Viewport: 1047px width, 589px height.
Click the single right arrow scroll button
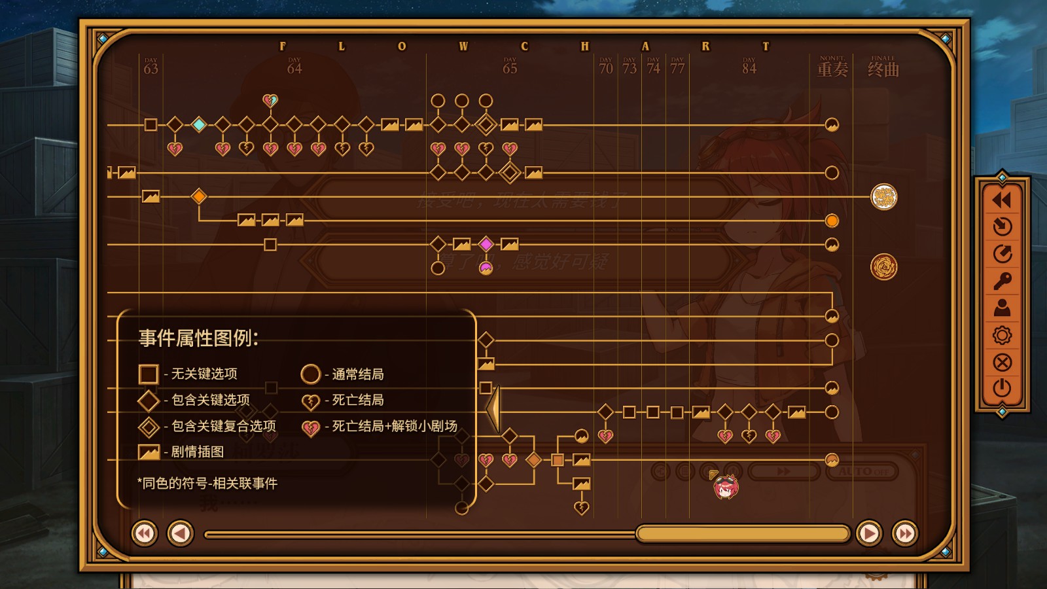[x=869, y=533]
